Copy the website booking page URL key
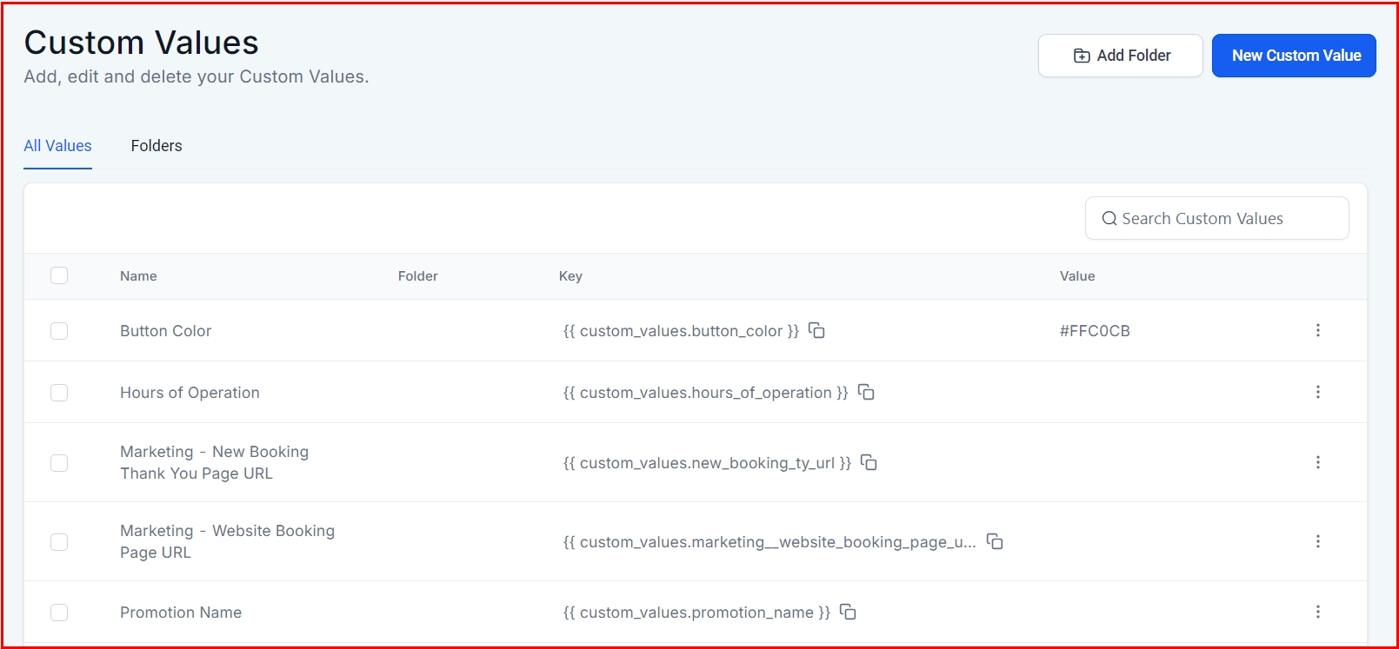Viewport: 1399px width, 649px height. [x=995, y=541]
